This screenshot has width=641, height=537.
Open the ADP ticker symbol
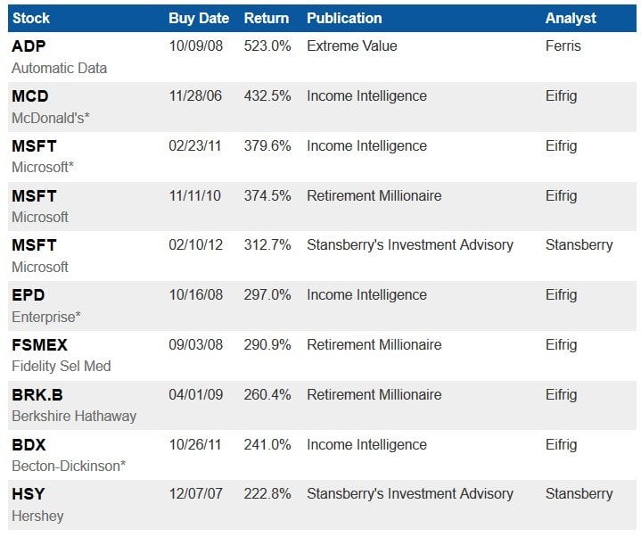[29, 46]
